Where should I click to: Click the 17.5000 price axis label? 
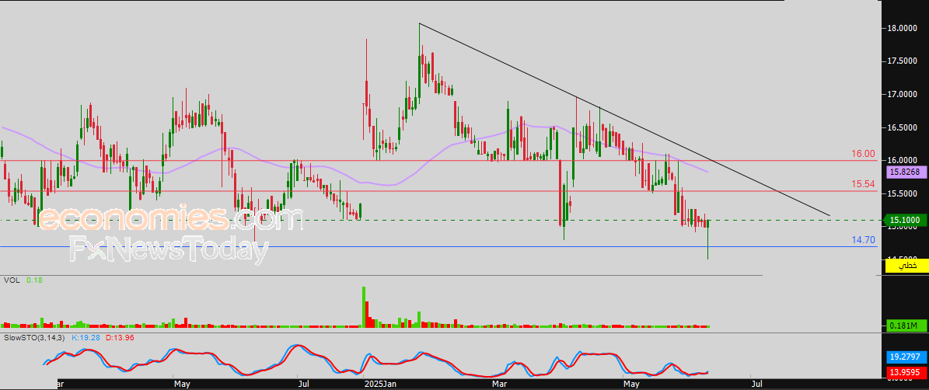pos(903,61)
